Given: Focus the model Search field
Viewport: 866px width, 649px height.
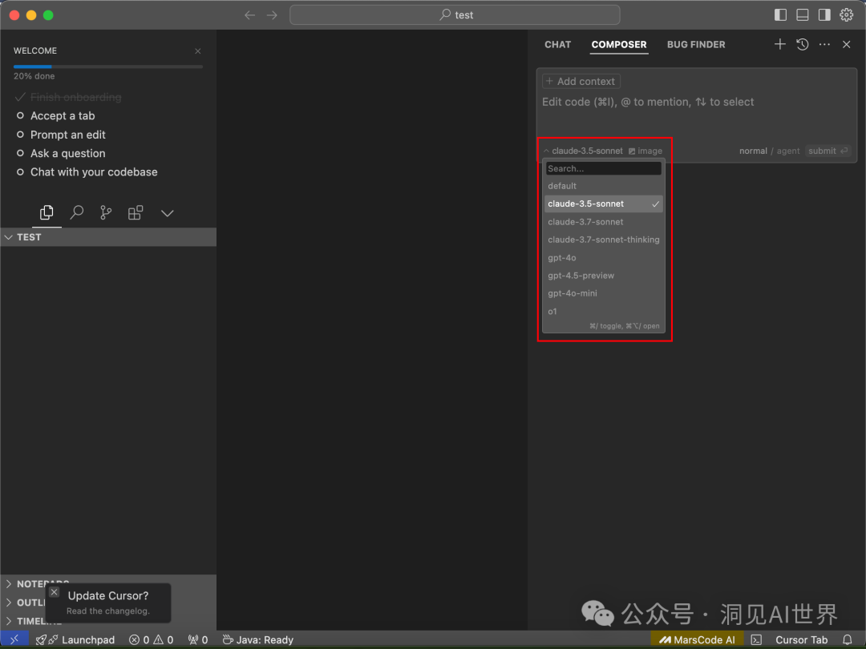Looking at the screenshot, I should (604, 168).
